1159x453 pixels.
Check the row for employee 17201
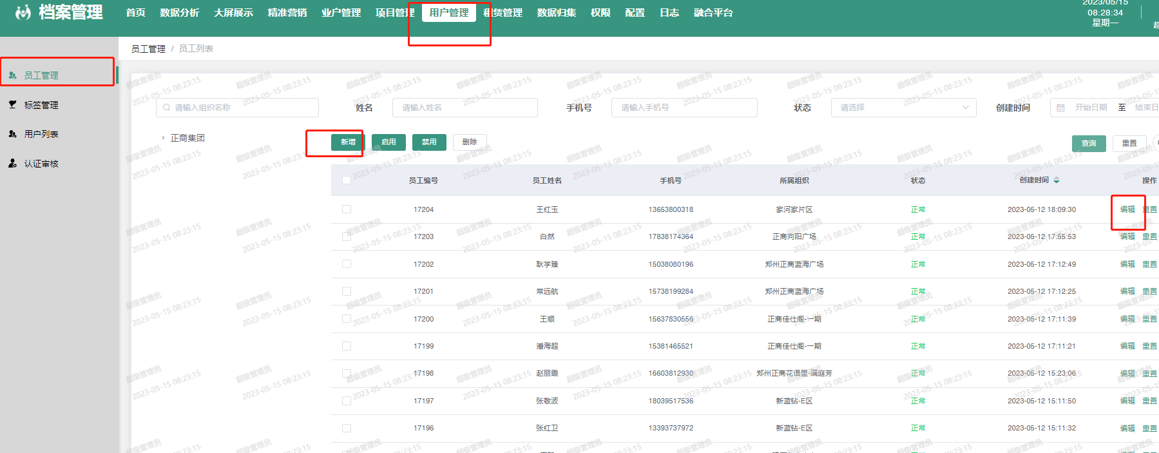click(x=347, y=291)
